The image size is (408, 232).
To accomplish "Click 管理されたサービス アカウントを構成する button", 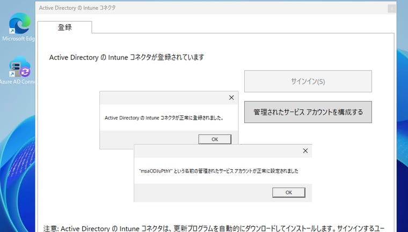I will (x=308, y=112).
